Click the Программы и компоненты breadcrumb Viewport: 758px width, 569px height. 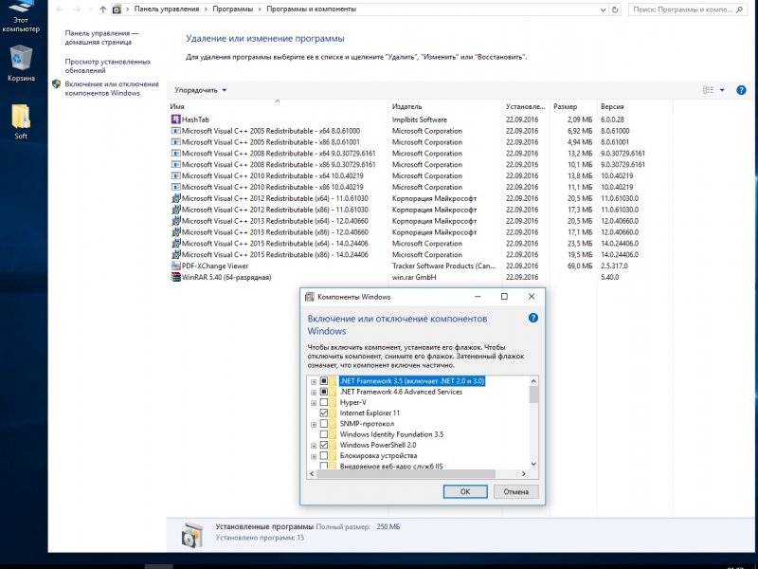(x=312, y=9)
